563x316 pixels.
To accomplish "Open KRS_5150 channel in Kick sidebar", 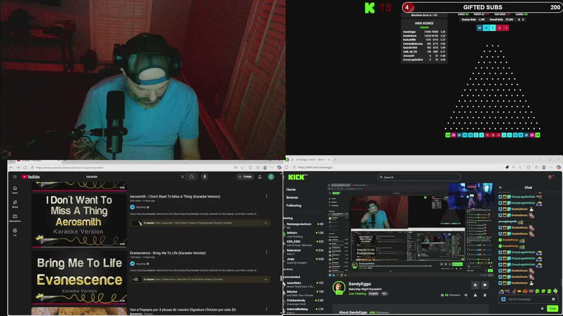I will 305,243.
